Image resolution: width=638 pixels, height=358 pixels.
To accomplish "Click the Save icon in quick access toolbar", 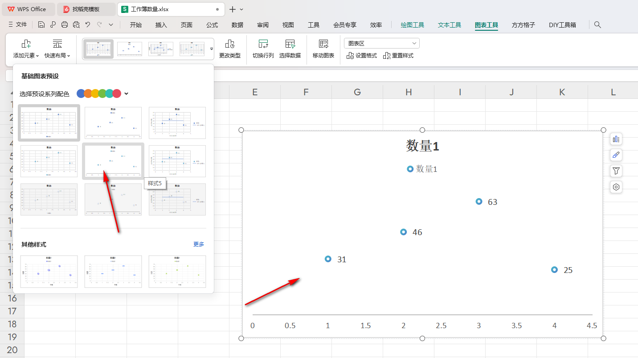I will (x=41, y=25).
